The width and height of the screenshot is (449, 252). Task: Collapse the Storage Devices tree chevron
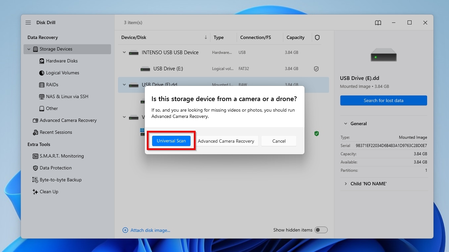[28, 49]
